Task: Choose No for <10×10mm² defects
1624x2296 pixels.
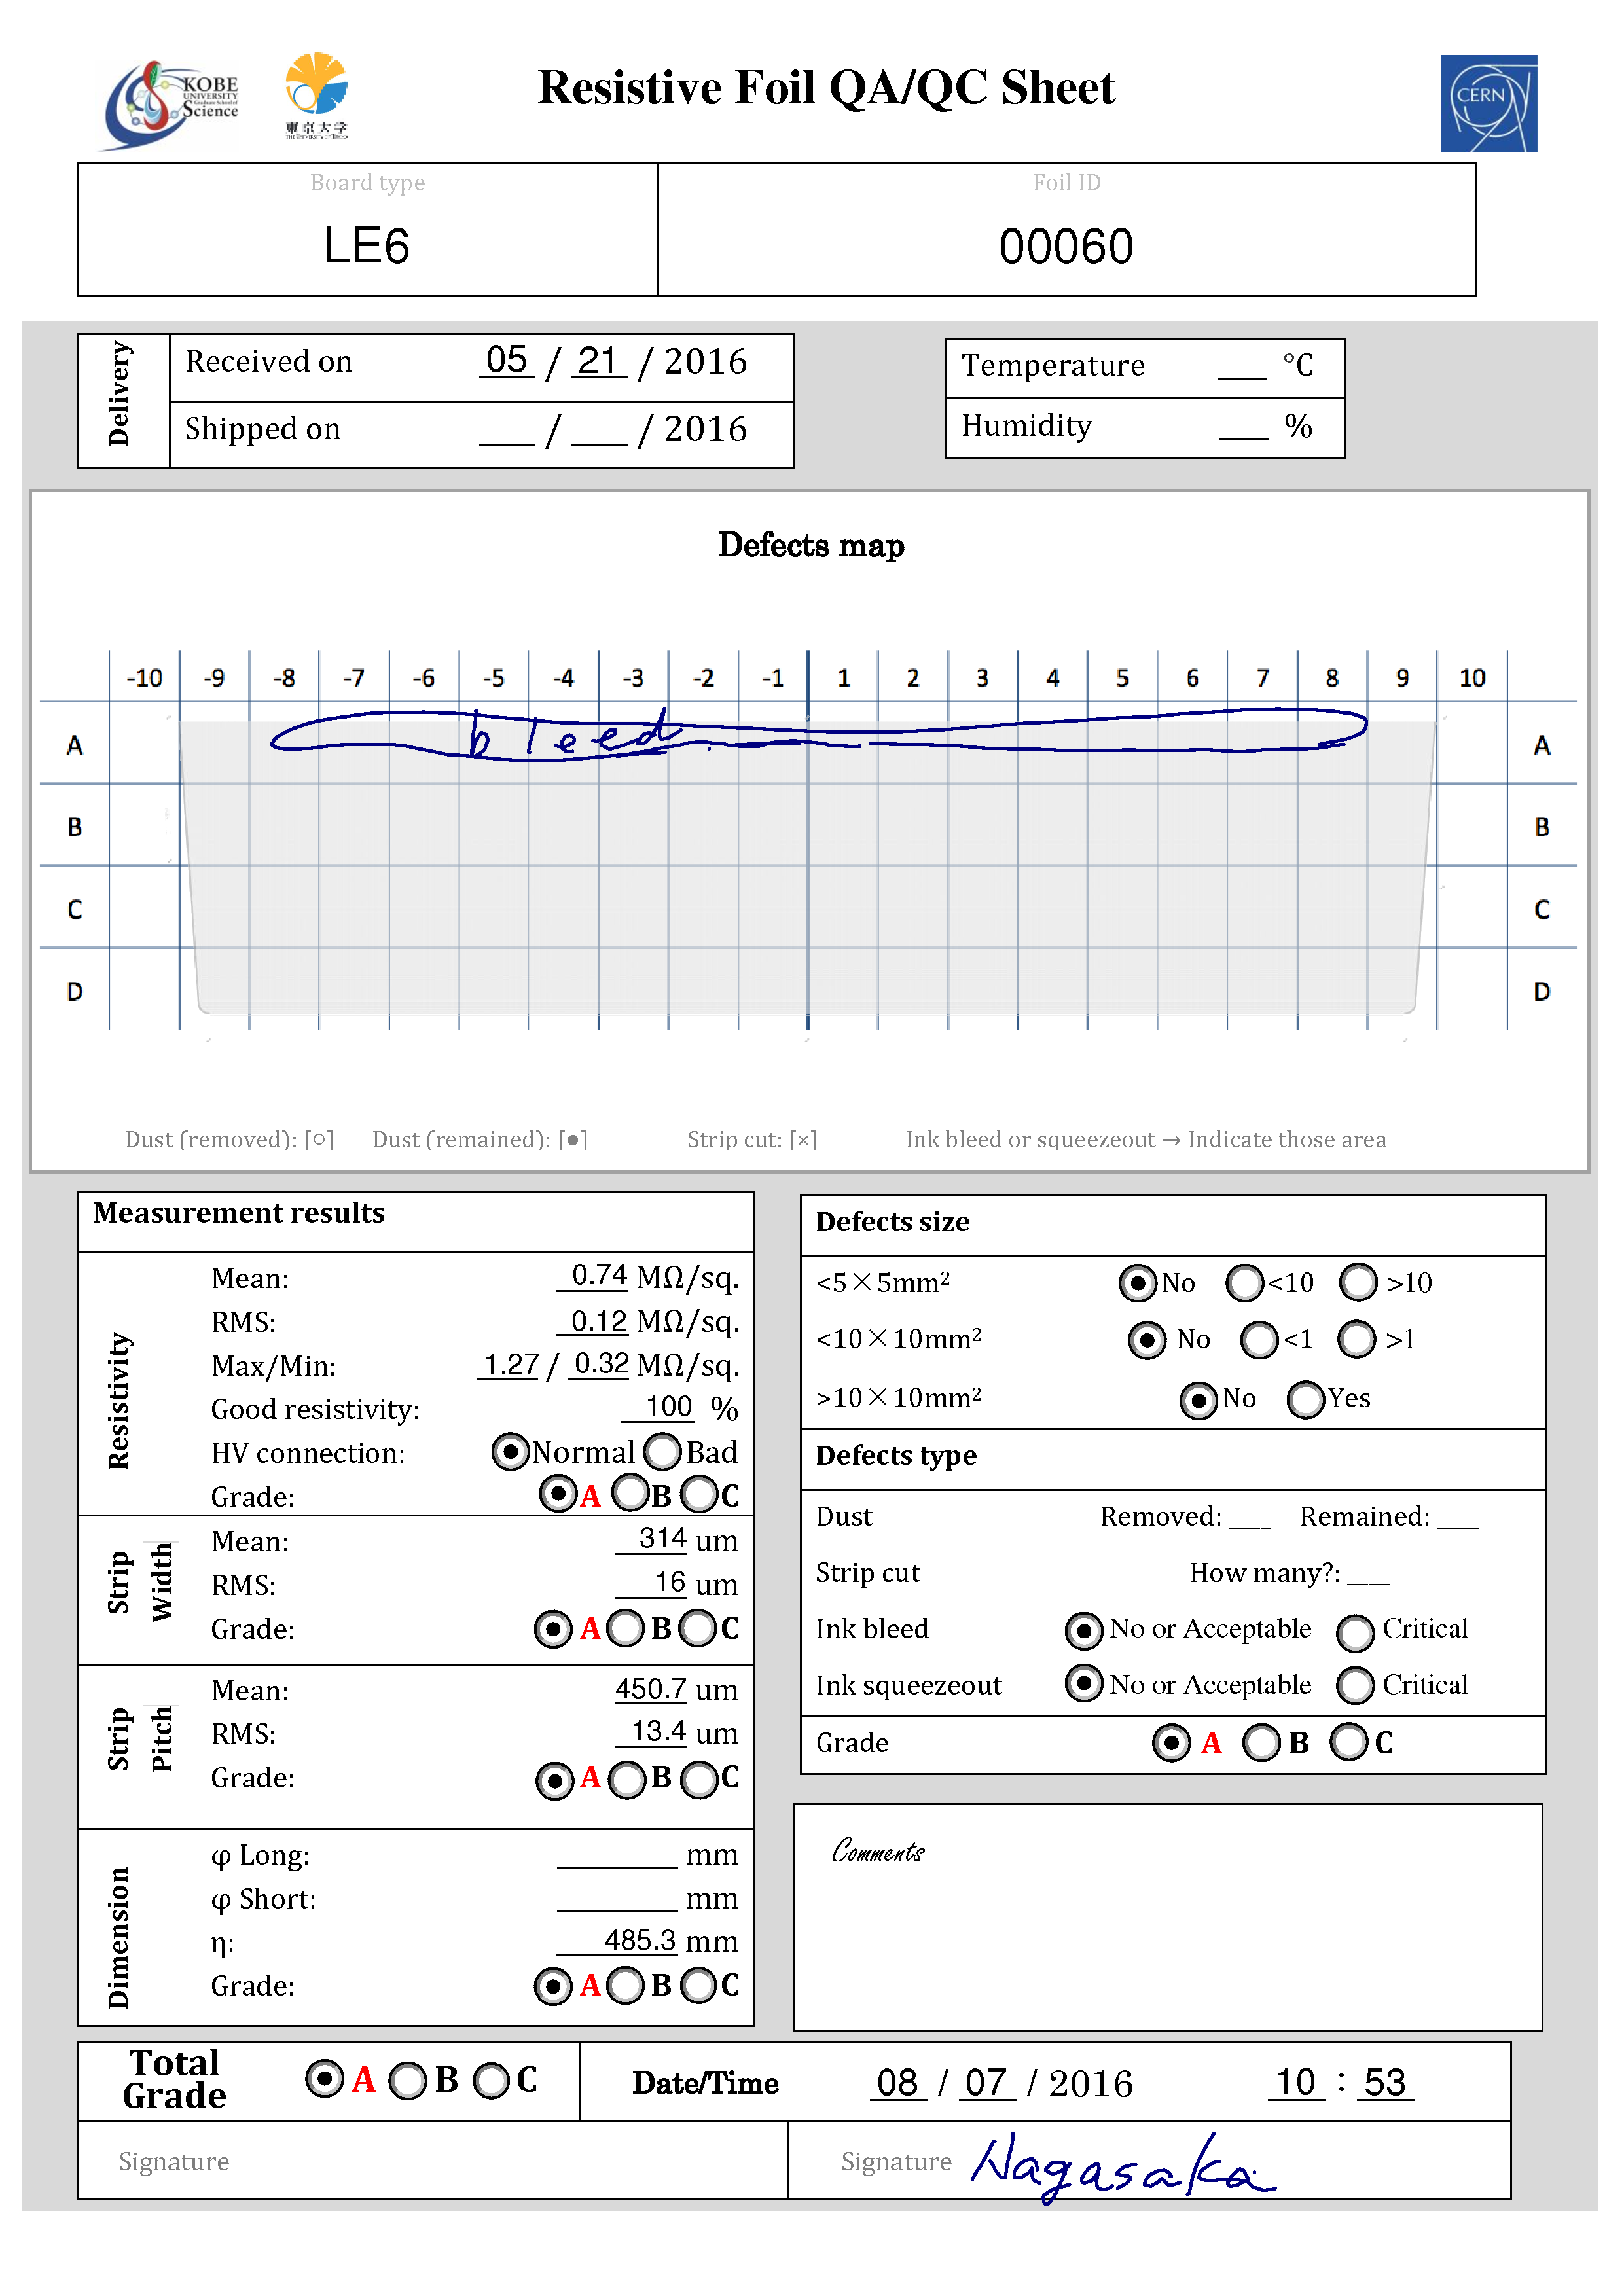Action: pos(1147,1340)
